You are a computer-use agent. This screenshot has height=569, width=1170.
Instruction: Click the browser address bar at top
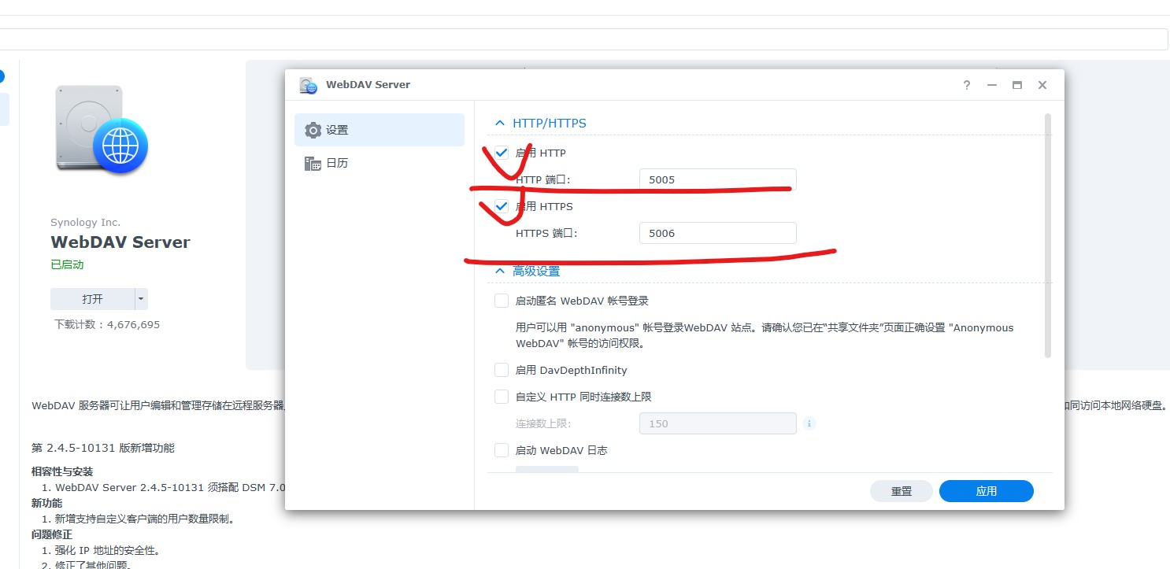click(583, 39)
